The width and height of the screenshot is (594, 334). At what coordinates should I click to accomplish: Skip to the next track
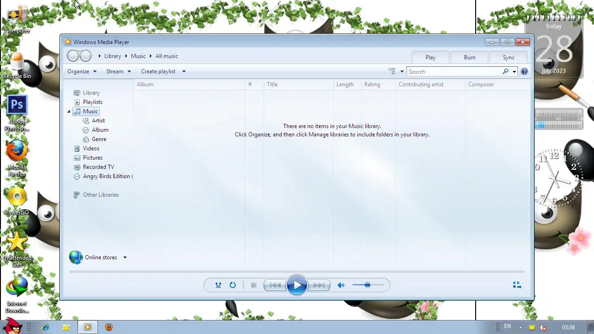[319, 285]
